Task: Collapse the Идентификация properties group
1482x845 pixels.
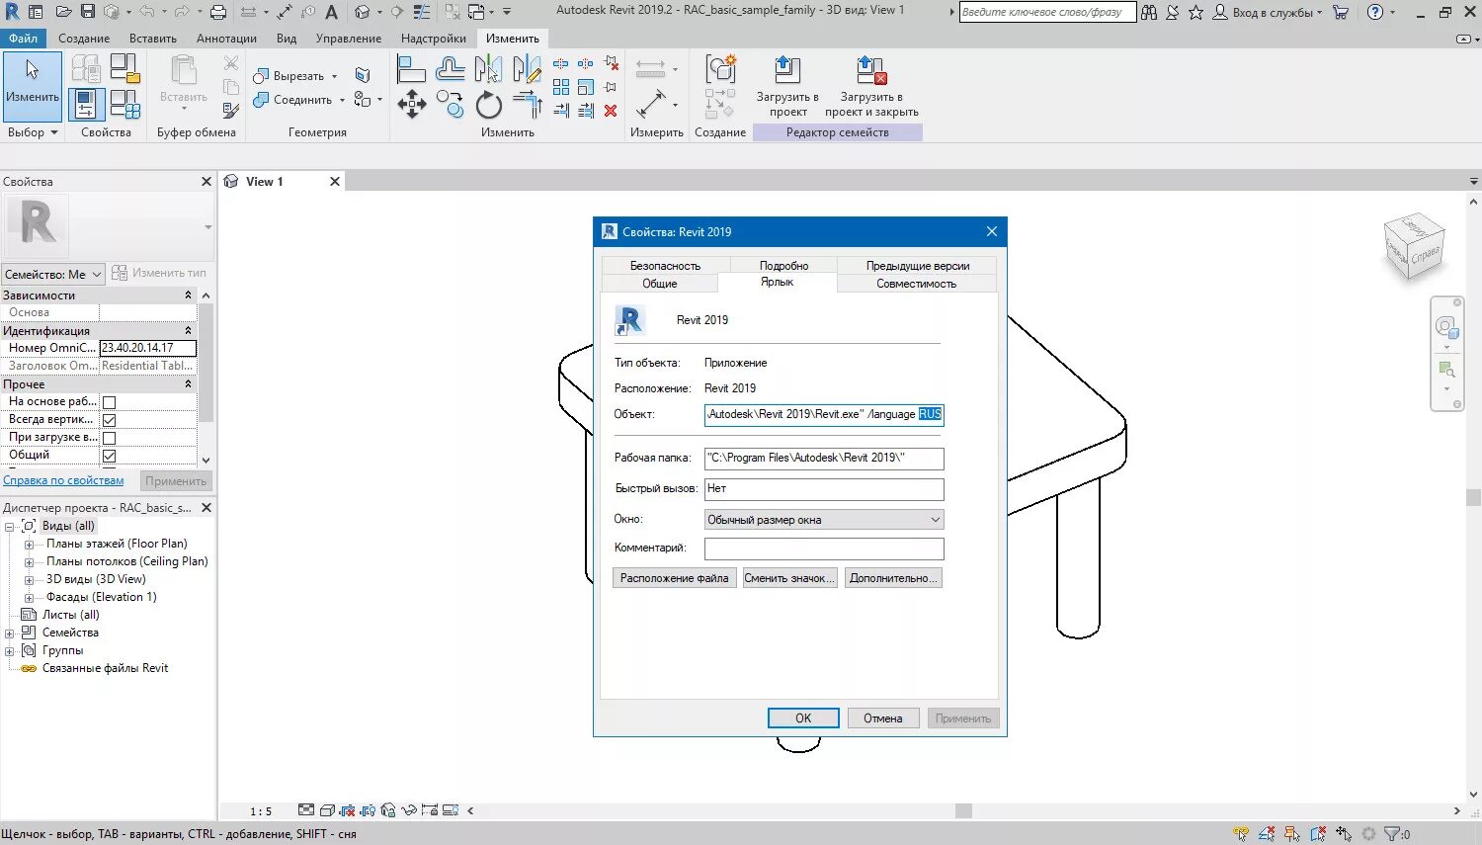Action: (188, 331)
